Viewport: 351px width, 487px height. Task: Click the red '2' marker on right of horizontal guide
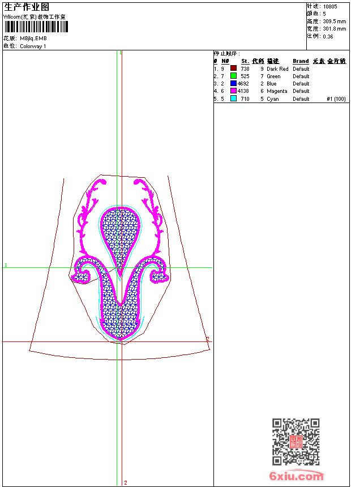point(208,339)
